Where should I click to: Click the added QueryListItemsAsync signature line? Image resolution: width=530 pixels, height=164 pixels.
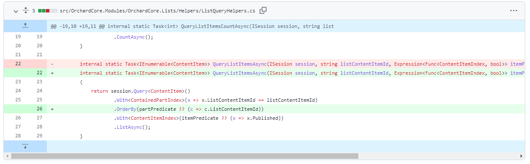286,73
